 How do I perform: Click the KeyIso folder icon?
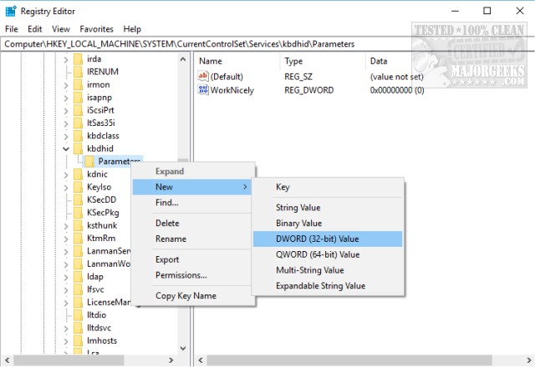[x=78, y=187]
